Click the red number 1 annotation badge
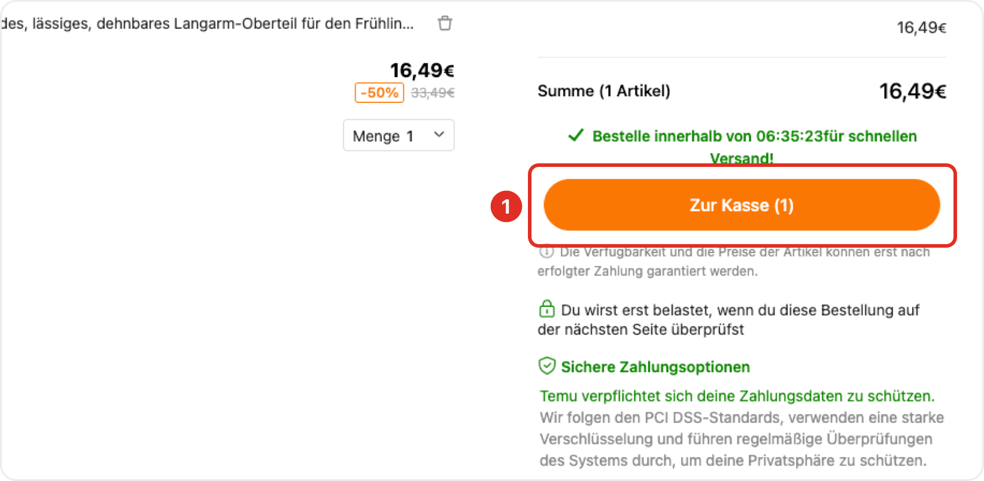 [x=506, y=206]
